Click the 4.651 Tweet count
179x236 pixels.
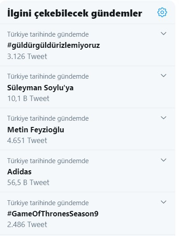(27, 141)
